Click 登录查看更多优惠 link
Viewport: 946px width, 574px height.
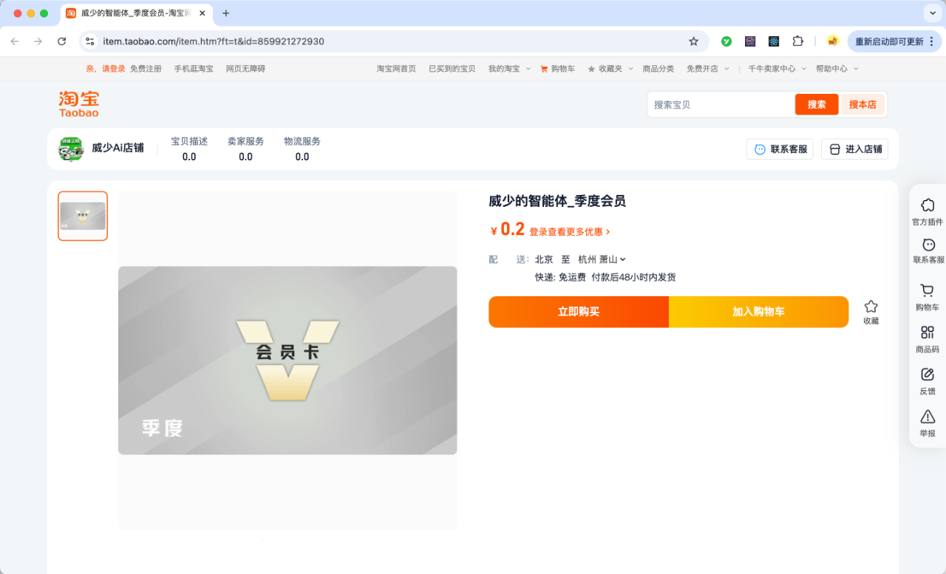pyautogui.click(x=570, y=231)
